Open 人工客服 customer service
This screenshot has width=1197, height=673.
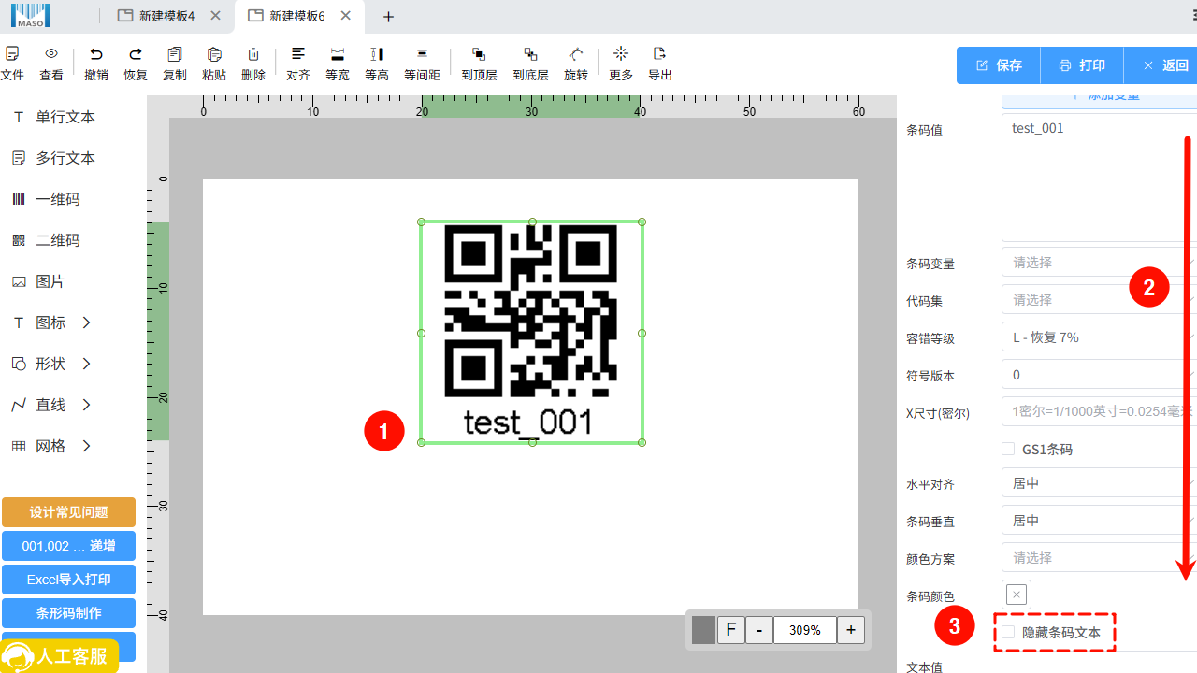click(x=60, y=656)
